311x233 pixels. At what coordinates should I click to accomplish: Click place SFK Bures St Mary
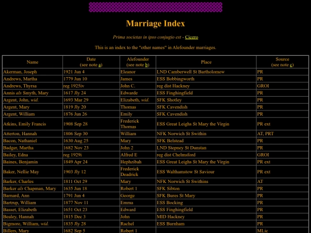click(x=176, y=196)
